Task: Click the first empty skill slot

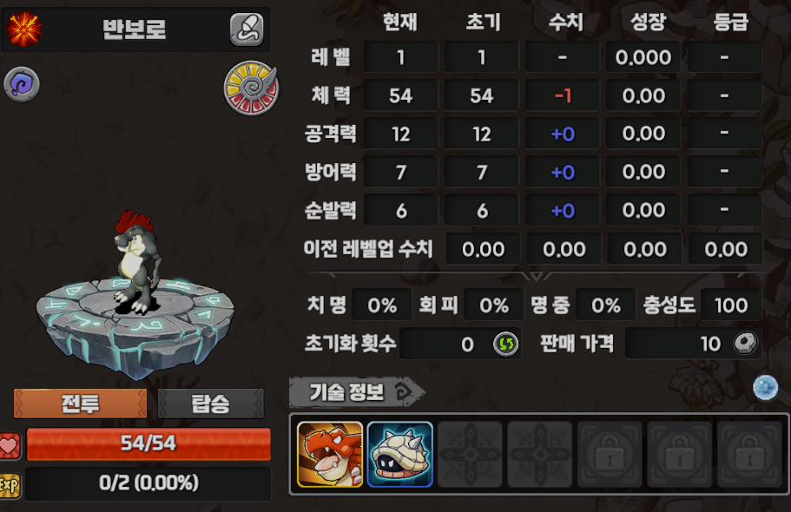Action: (470, 455)
